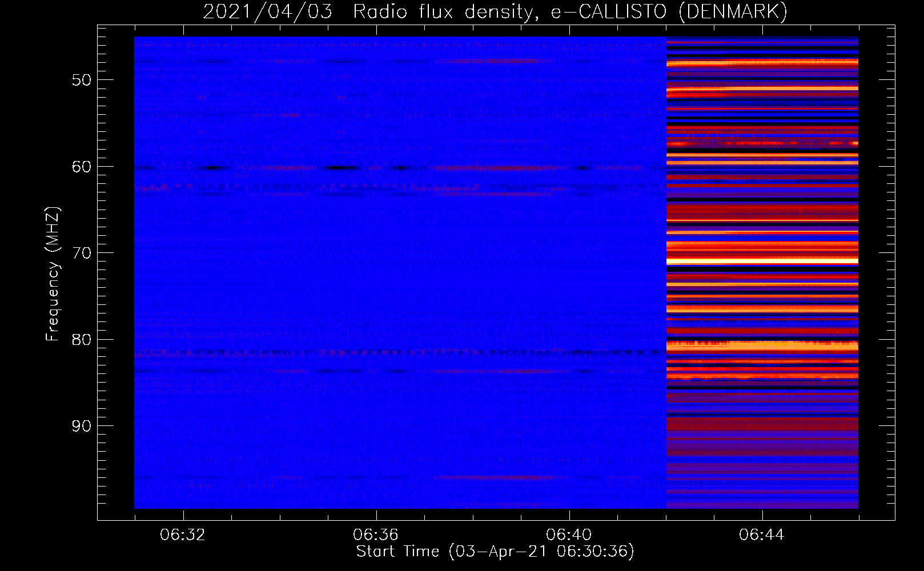Click the plot title "2021/04/03 Radio flux density, e-CALLISTO (DENMARK)"

[x=495, y=12]
